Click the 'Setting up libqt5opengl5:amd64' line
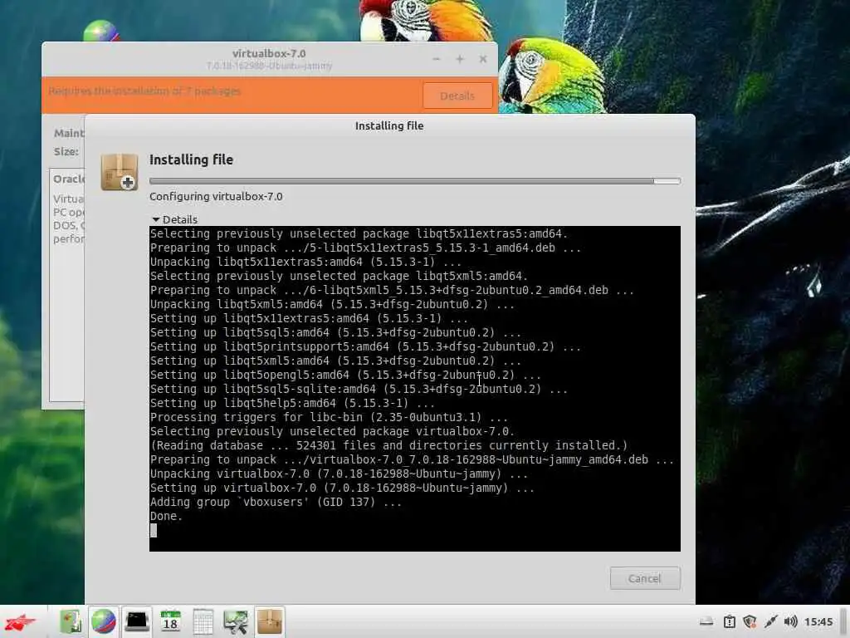Image resolution: width=850 pixels, height=638 pixels. pyautogui.click(x=345, y=375)
